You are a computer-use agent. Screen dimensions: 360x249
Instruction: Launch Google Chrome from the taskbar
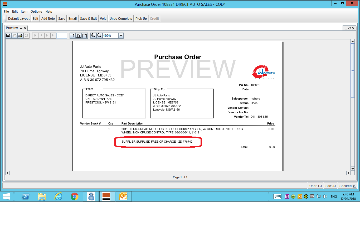(75, 196)
